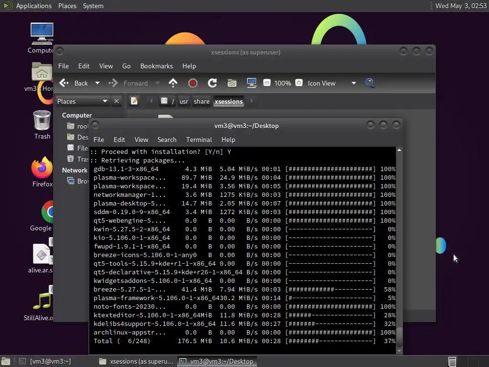This screenshot has width=489, height=367.
Task: Open Applications menu in top panel
Action: tap(34, 6)
